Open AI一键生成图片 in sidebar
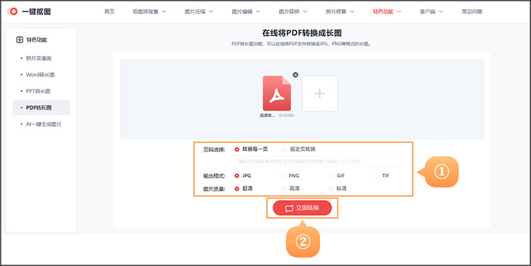Screen dimensions: 531x266 coord(44,125)
